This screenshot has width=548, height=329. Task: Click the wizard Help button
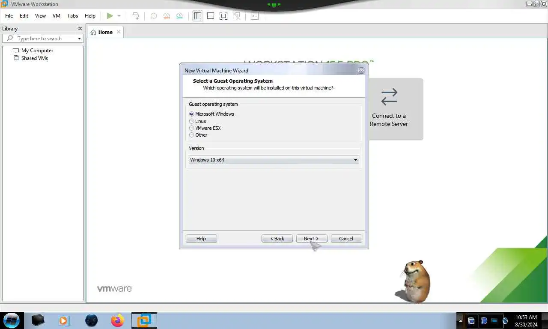pyautogui.click(x=201, y=239)
